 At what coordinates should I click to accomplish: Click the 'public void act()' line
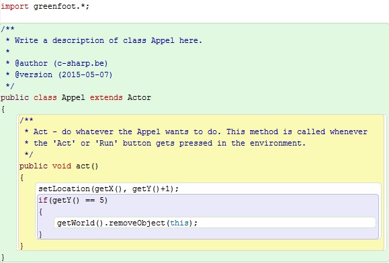[59, 166]
